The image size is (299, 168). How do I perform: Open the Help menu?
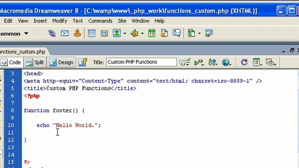(x=159, y=21)
